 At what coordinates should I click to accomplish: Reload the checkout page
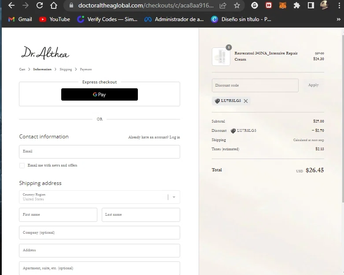click(40, 5)
